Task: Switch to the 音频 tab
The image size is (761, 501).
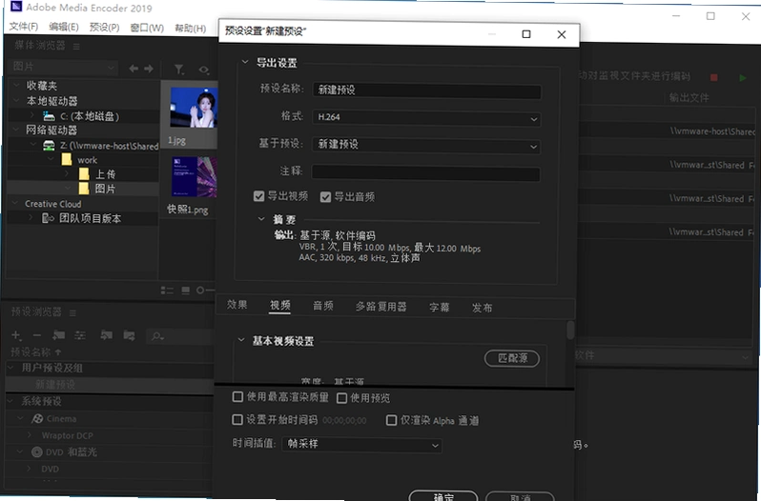Action: [322, 306]
